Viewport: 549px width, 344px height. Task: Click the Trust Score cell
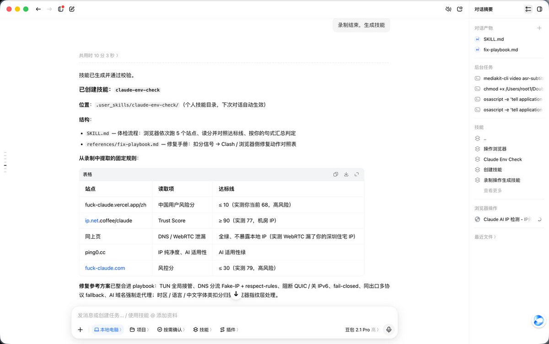pos(183,221)
